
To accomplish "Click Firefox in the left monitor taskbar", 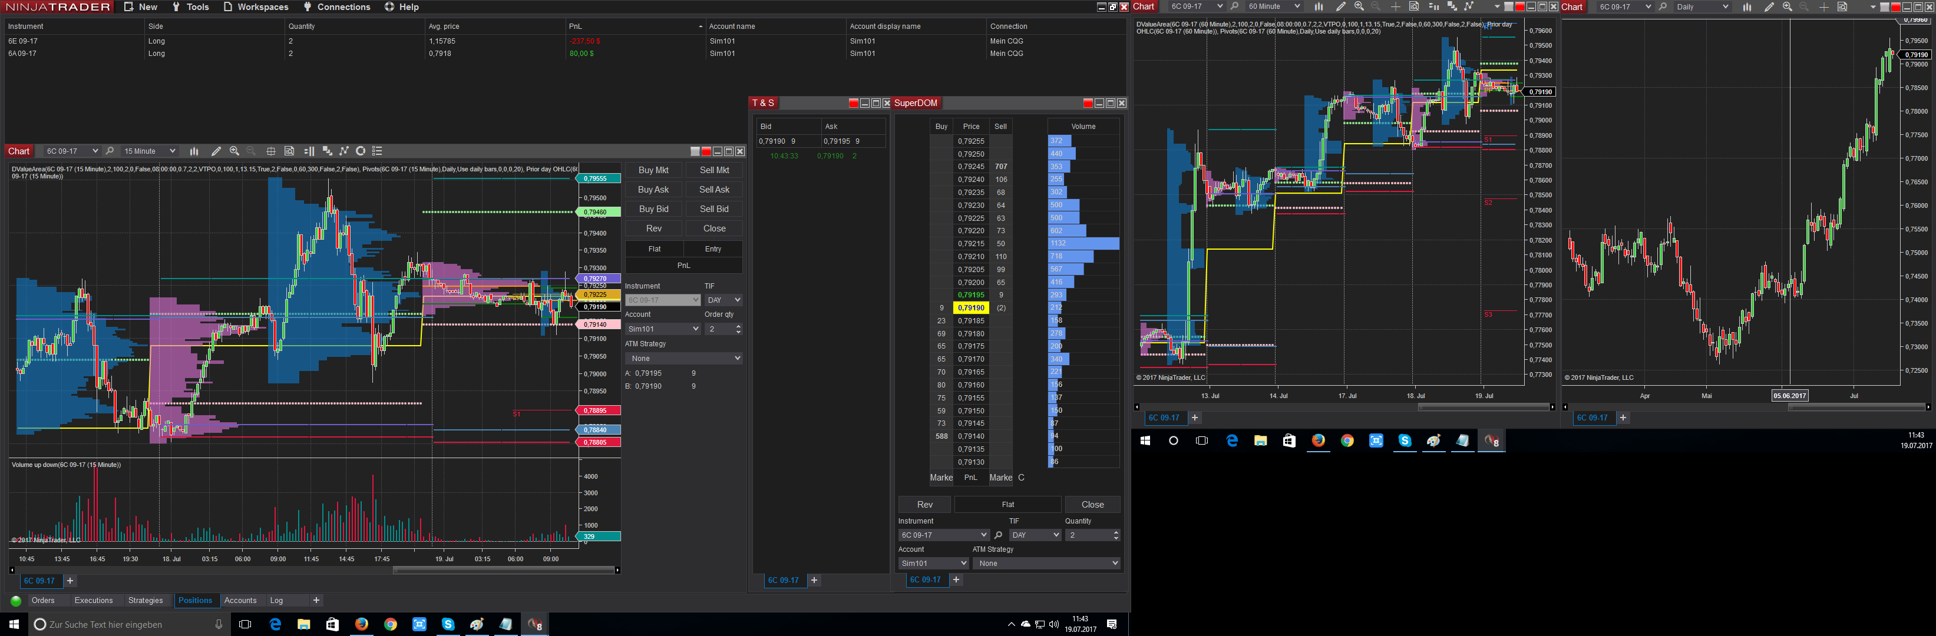I will [362, 624].
